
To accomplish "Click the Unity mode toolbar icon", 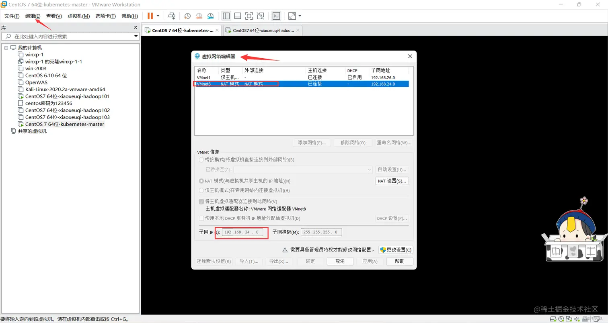I will click(260, 16).
